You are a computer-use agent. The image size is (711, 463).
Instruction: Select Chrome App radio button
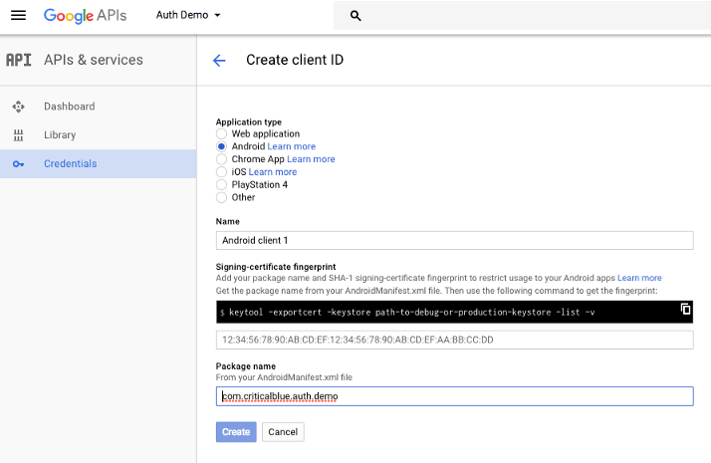click(221, 159)
